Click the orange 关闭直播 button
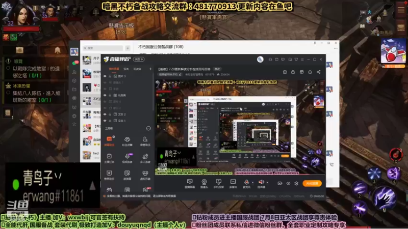408x229 pixels. click(312, 183)
